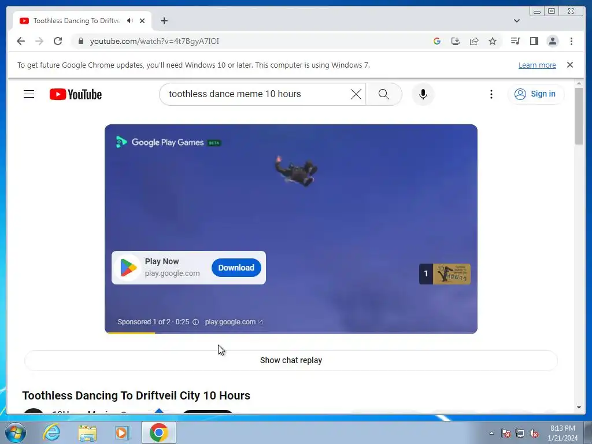Click Chrome icon in taskbar
This screenshot has height=444, width=592.
(158, 432)
